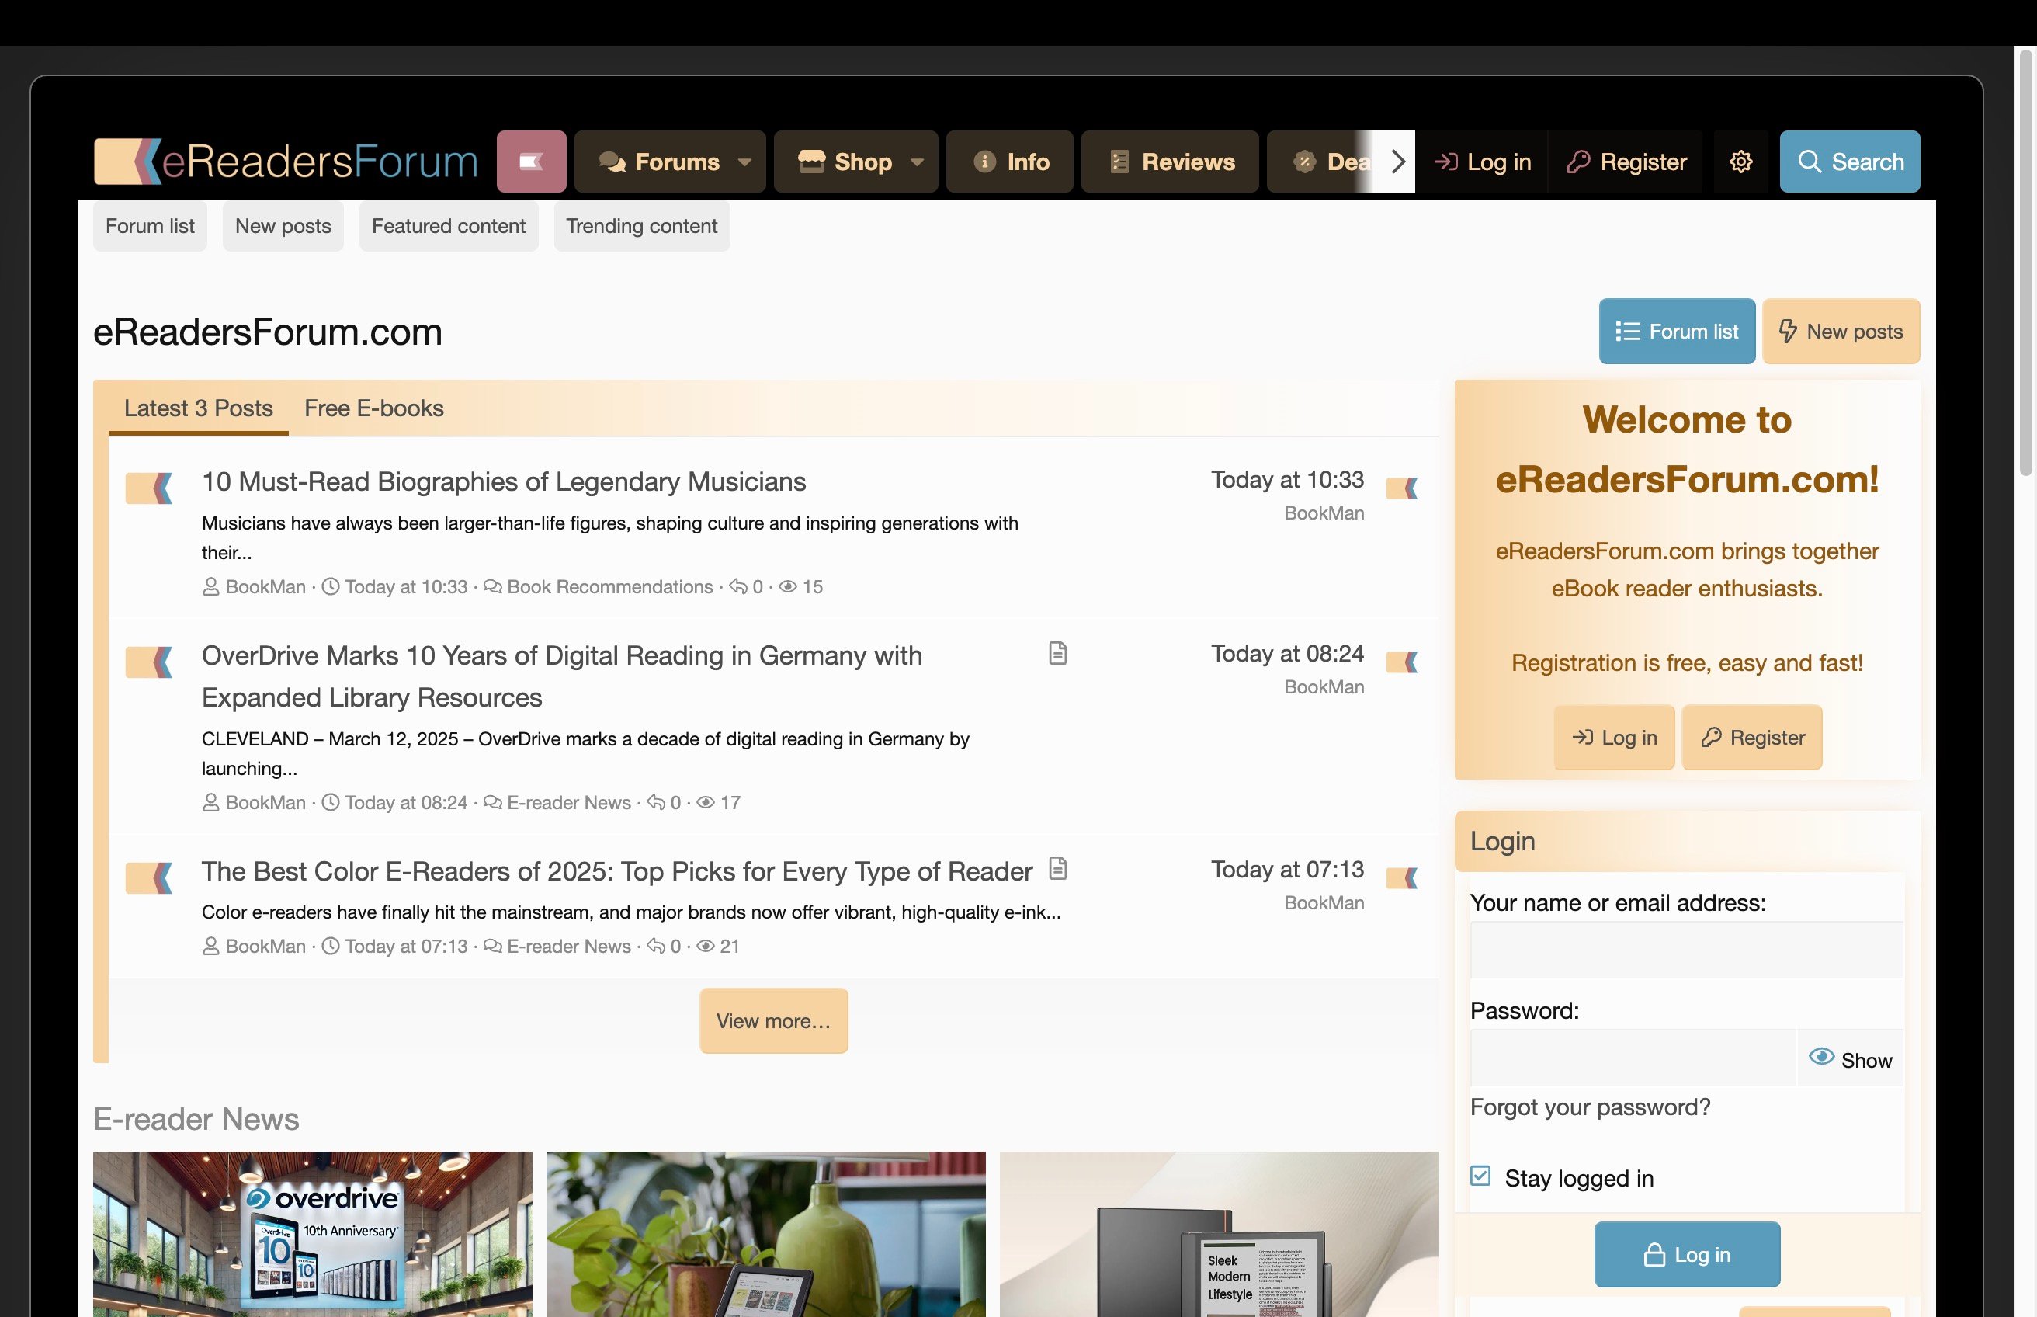The height and width of the screenshot is (1317, 2037).
Task: Switch to the Latest 3 Posts tab
Action: (x=198, y=408)
